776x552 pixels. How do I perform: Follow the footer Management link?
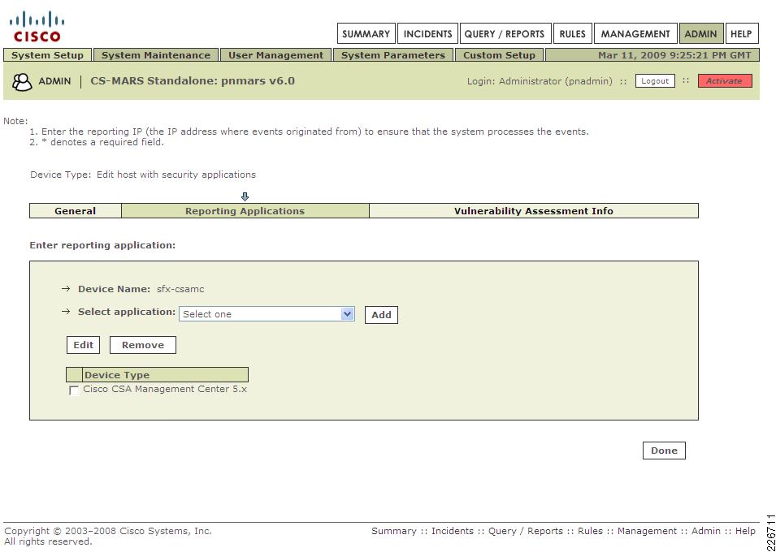tap(647, 531)
